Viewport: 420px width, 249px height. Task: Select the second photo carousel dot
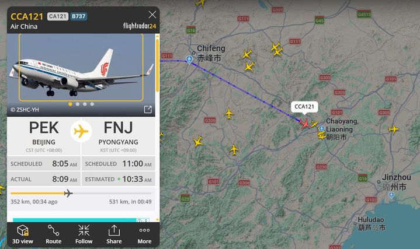(x=78, y=104)
